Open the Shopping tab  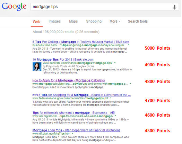(x=94, y=22)
